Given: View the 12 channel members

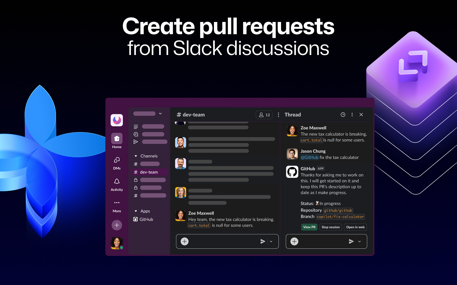Looking at the screenshot, I should coord(264,115).
